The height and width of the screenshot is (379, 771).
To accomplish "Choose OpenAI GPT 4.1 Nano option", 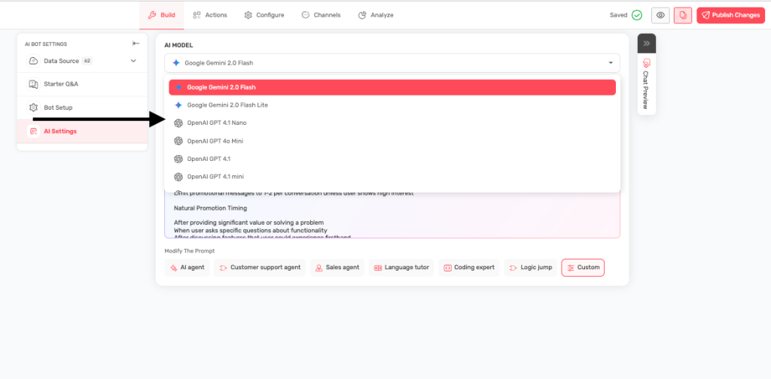I will coord(216,123).
